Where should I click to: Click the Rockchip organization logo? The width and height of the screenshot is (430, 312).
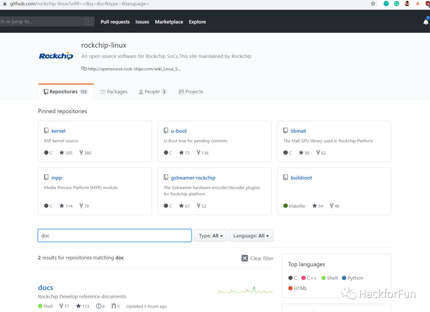56,56
